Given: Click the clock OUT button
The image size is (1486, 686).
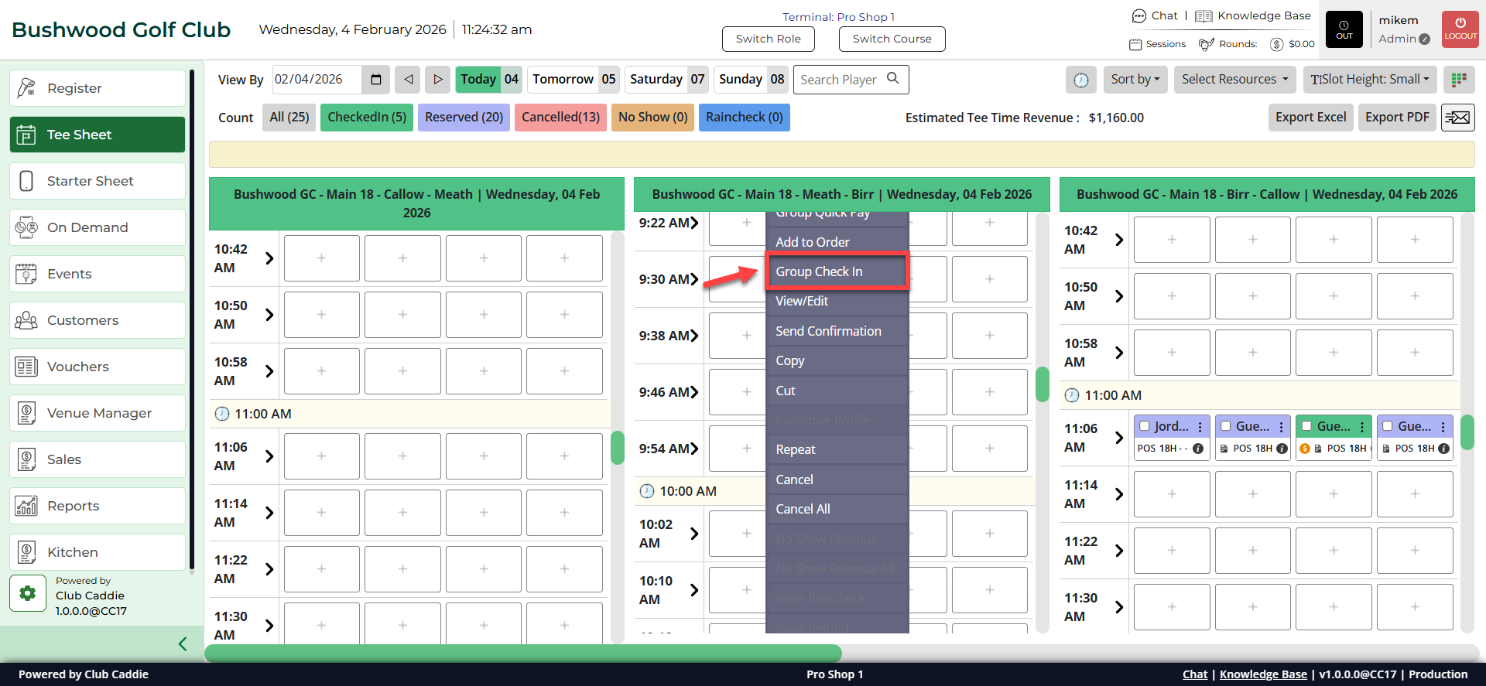Looking at the screenshot, I should click(x=1344, y=29).
